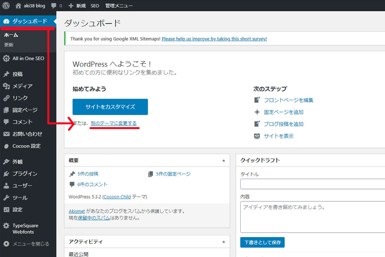Collapse the アクティビティ panel with its arrow
Image resolution: width=385 pixels, height=257 pixels.
coord(224,242)
